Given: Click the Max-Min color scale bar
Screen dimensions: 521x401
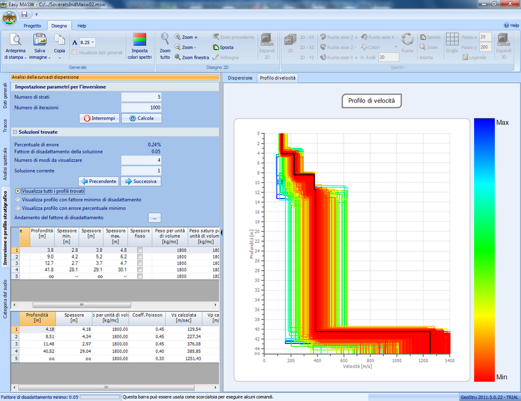Looking at the screenshot, I should pos(483,249).
